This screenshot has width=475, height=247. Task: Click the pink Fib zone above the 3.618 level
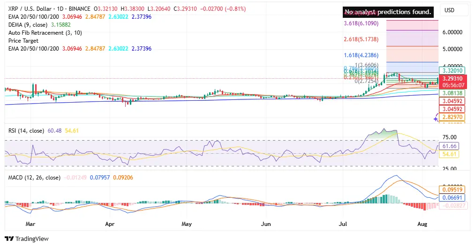(412, 25)
